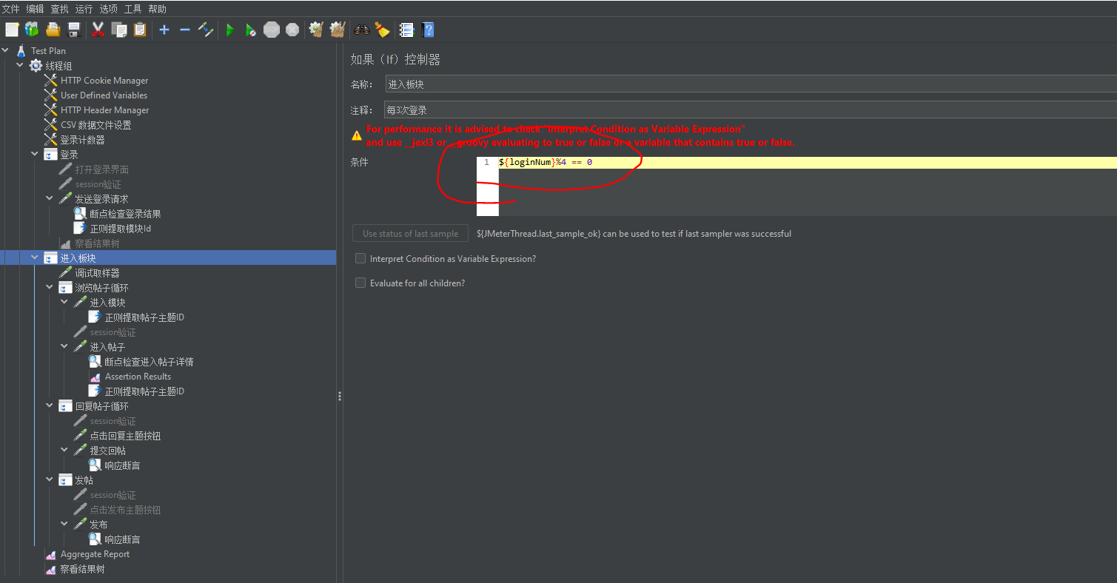Collapse the 回复帖子循环 node
The height and width of the screenshot is (583, 1117).
pos(50,406)
